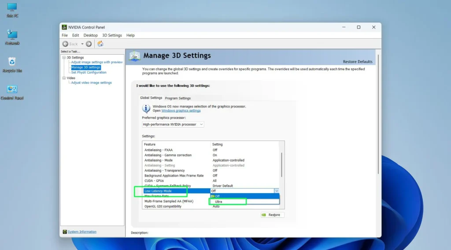Select the Recycle Bin desktop icon

click(x=12, y=65)
